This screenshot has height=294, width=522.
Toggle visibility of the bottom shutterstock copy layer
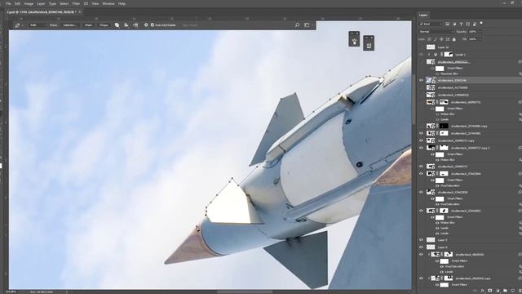421,278
